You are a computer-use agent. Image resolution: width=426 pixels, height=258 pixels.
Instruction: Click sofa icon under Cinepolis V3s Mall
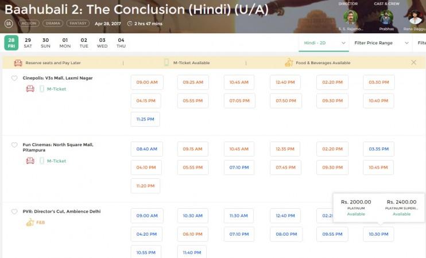[30, 89]
